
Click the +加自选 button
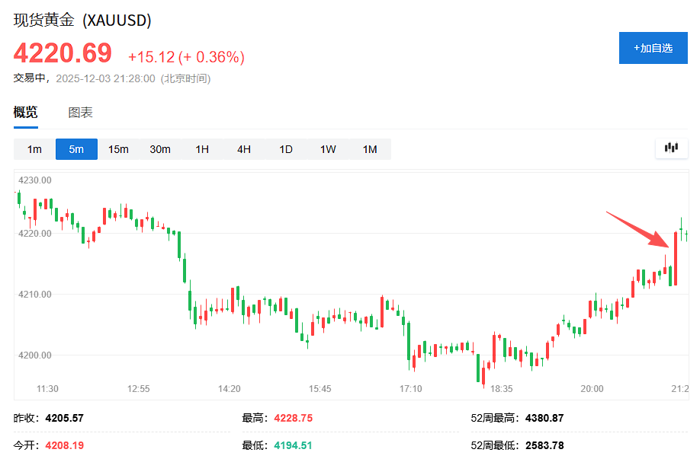tap(653, 47)
